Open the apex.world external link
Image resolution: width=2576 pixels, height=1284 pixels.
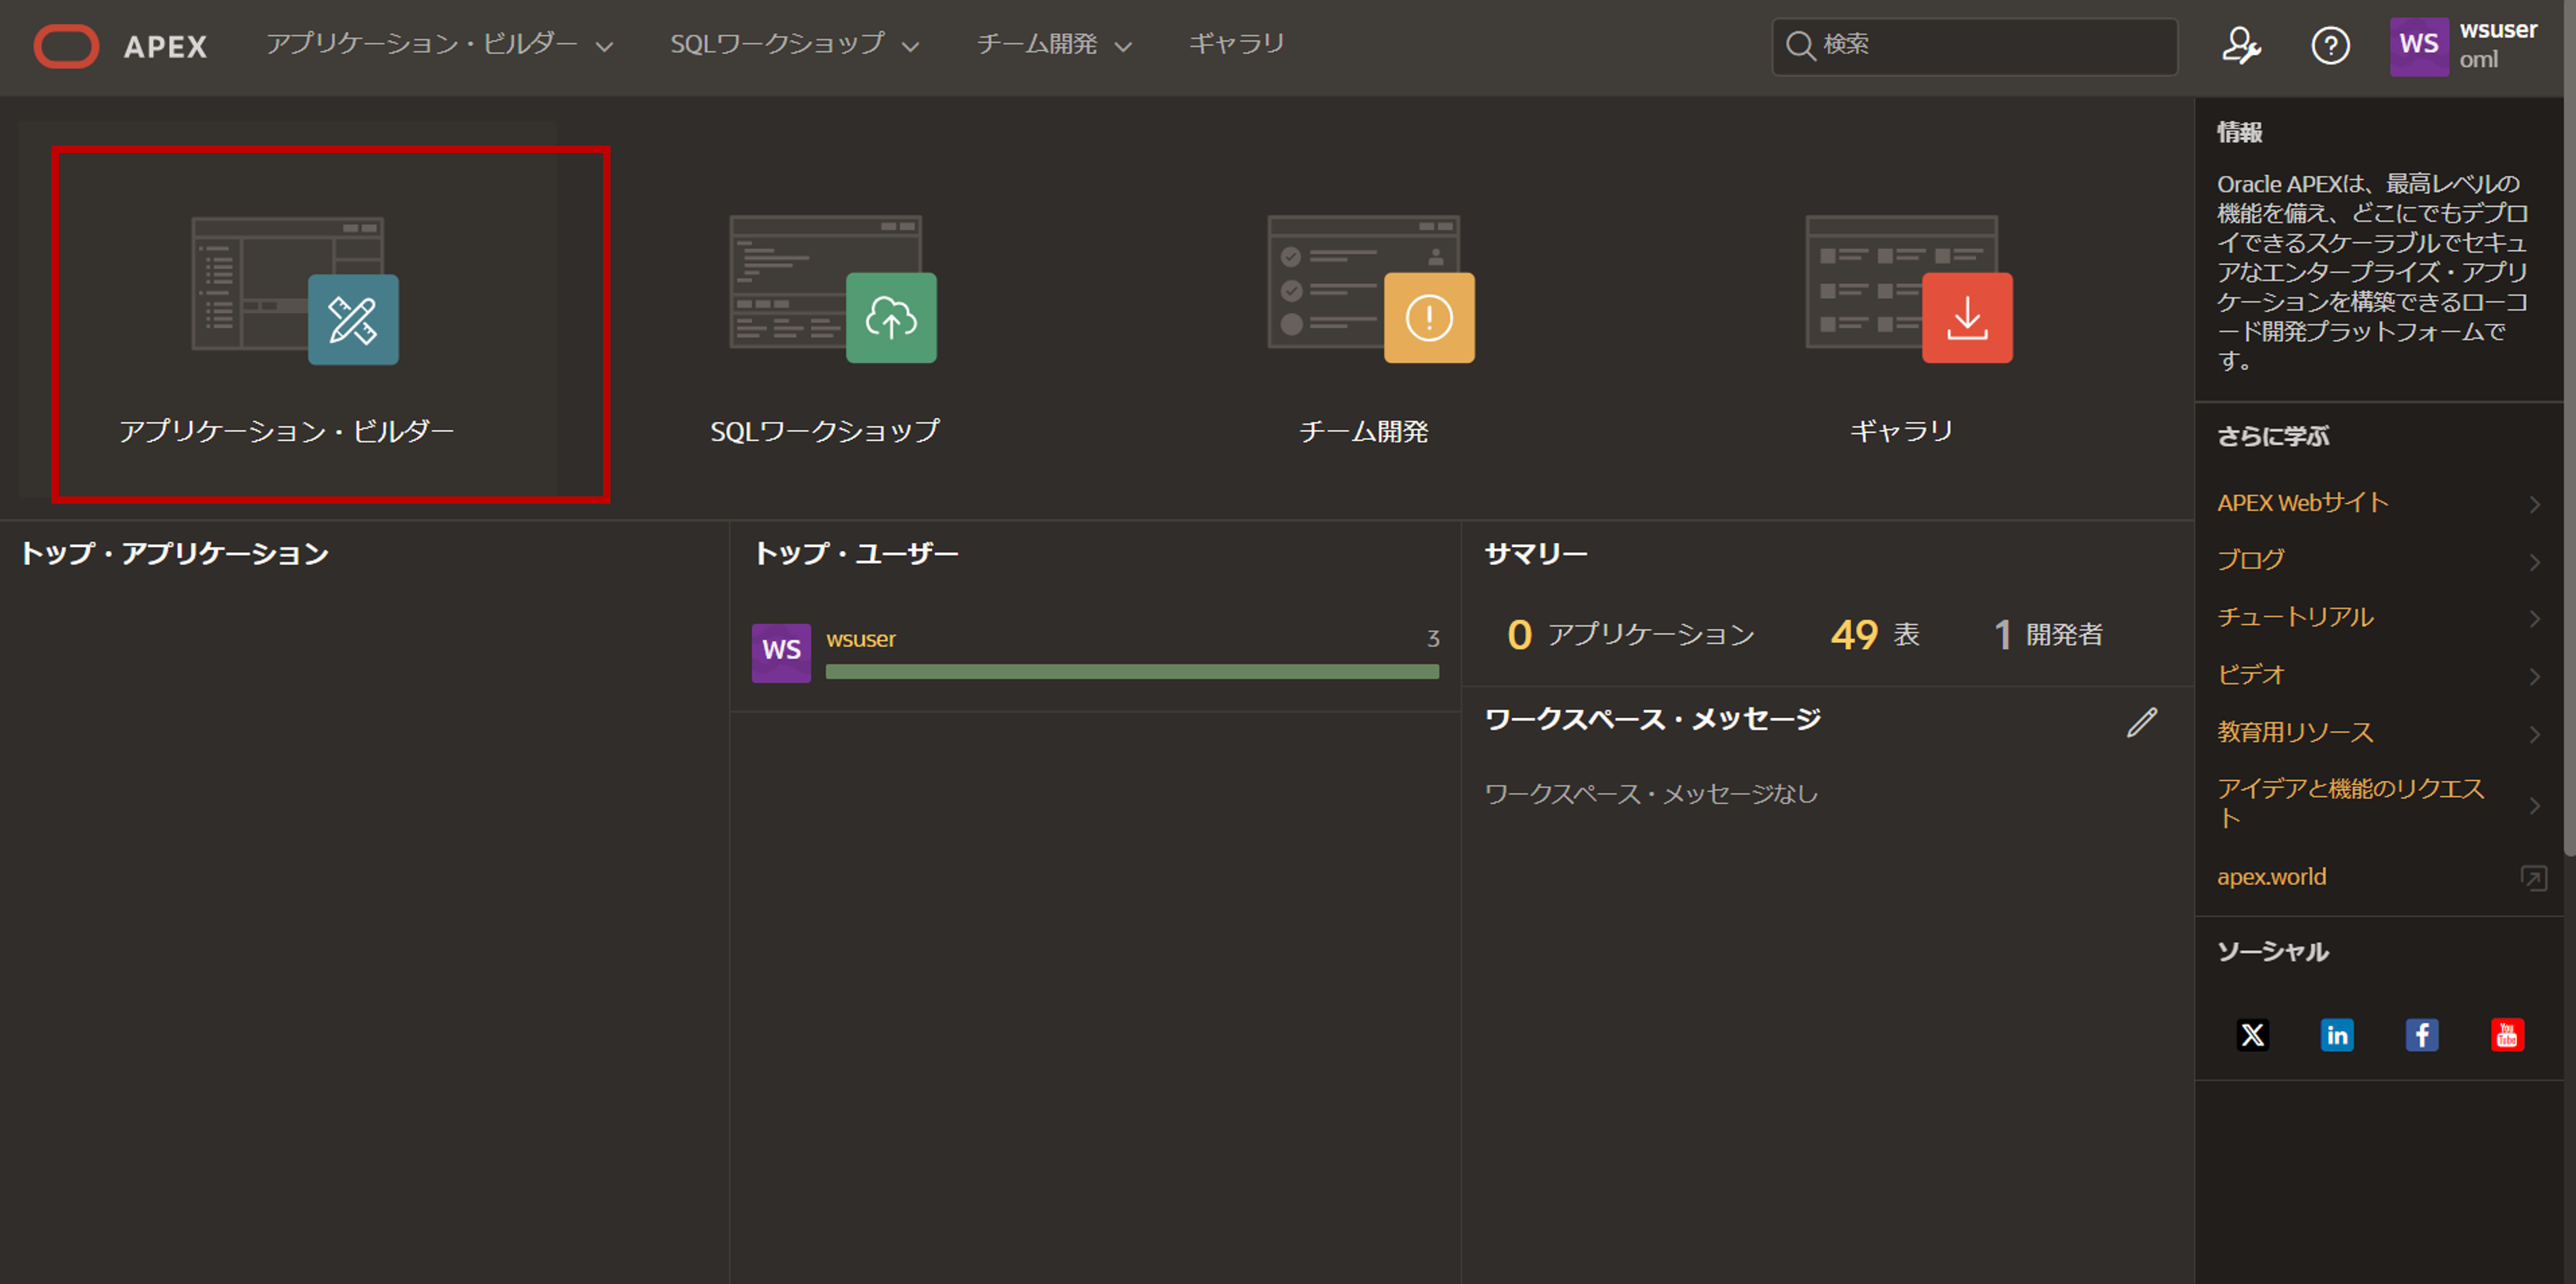point(2272,877)
